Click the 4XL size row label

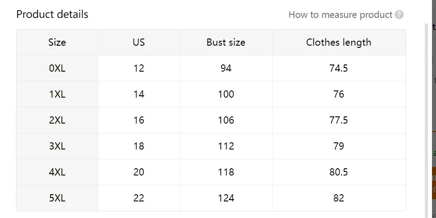[57, 172]
